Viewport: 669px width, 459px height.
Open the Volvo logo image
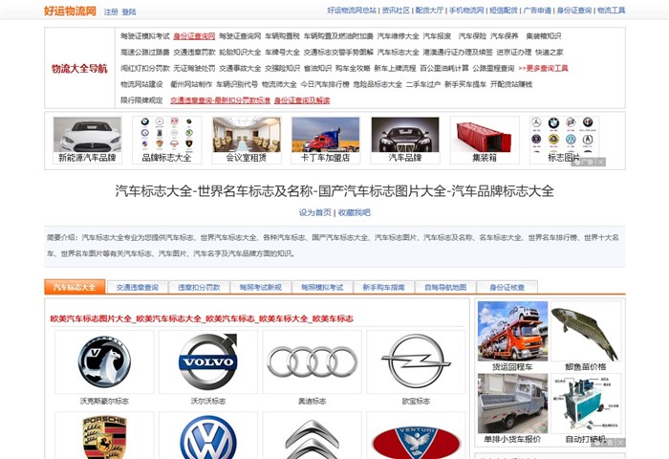click(207, 361)
